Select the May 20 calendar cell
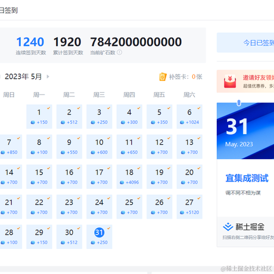This screenshot has width=274, height=274. [189, 177]
